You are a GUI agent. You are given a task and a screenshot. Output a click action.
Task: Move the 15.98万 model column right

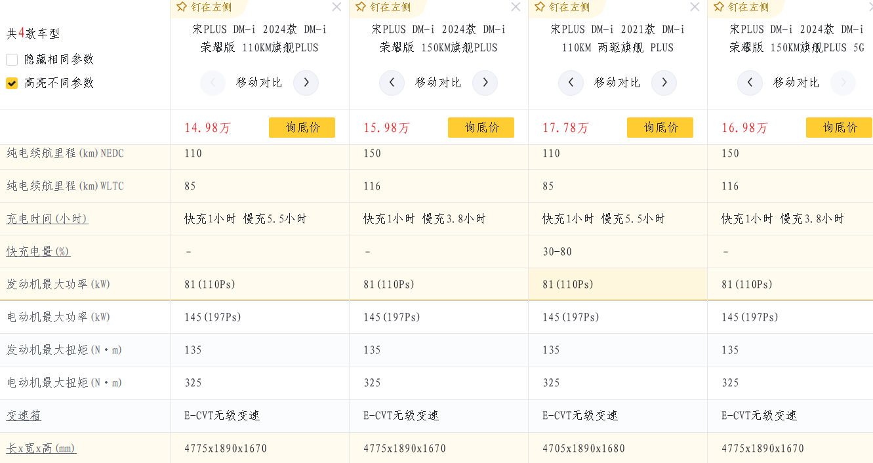[485, 83]
